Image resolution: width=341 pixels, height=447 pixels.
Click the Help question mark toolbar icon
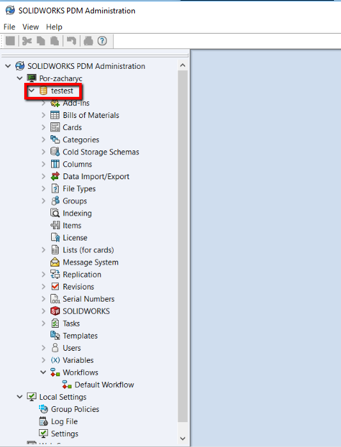(x=102, y=41)
